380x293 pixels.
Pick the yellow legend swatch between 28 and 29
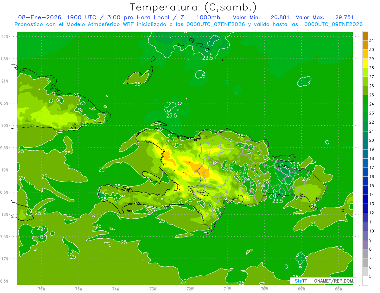[x=365, y=63]
